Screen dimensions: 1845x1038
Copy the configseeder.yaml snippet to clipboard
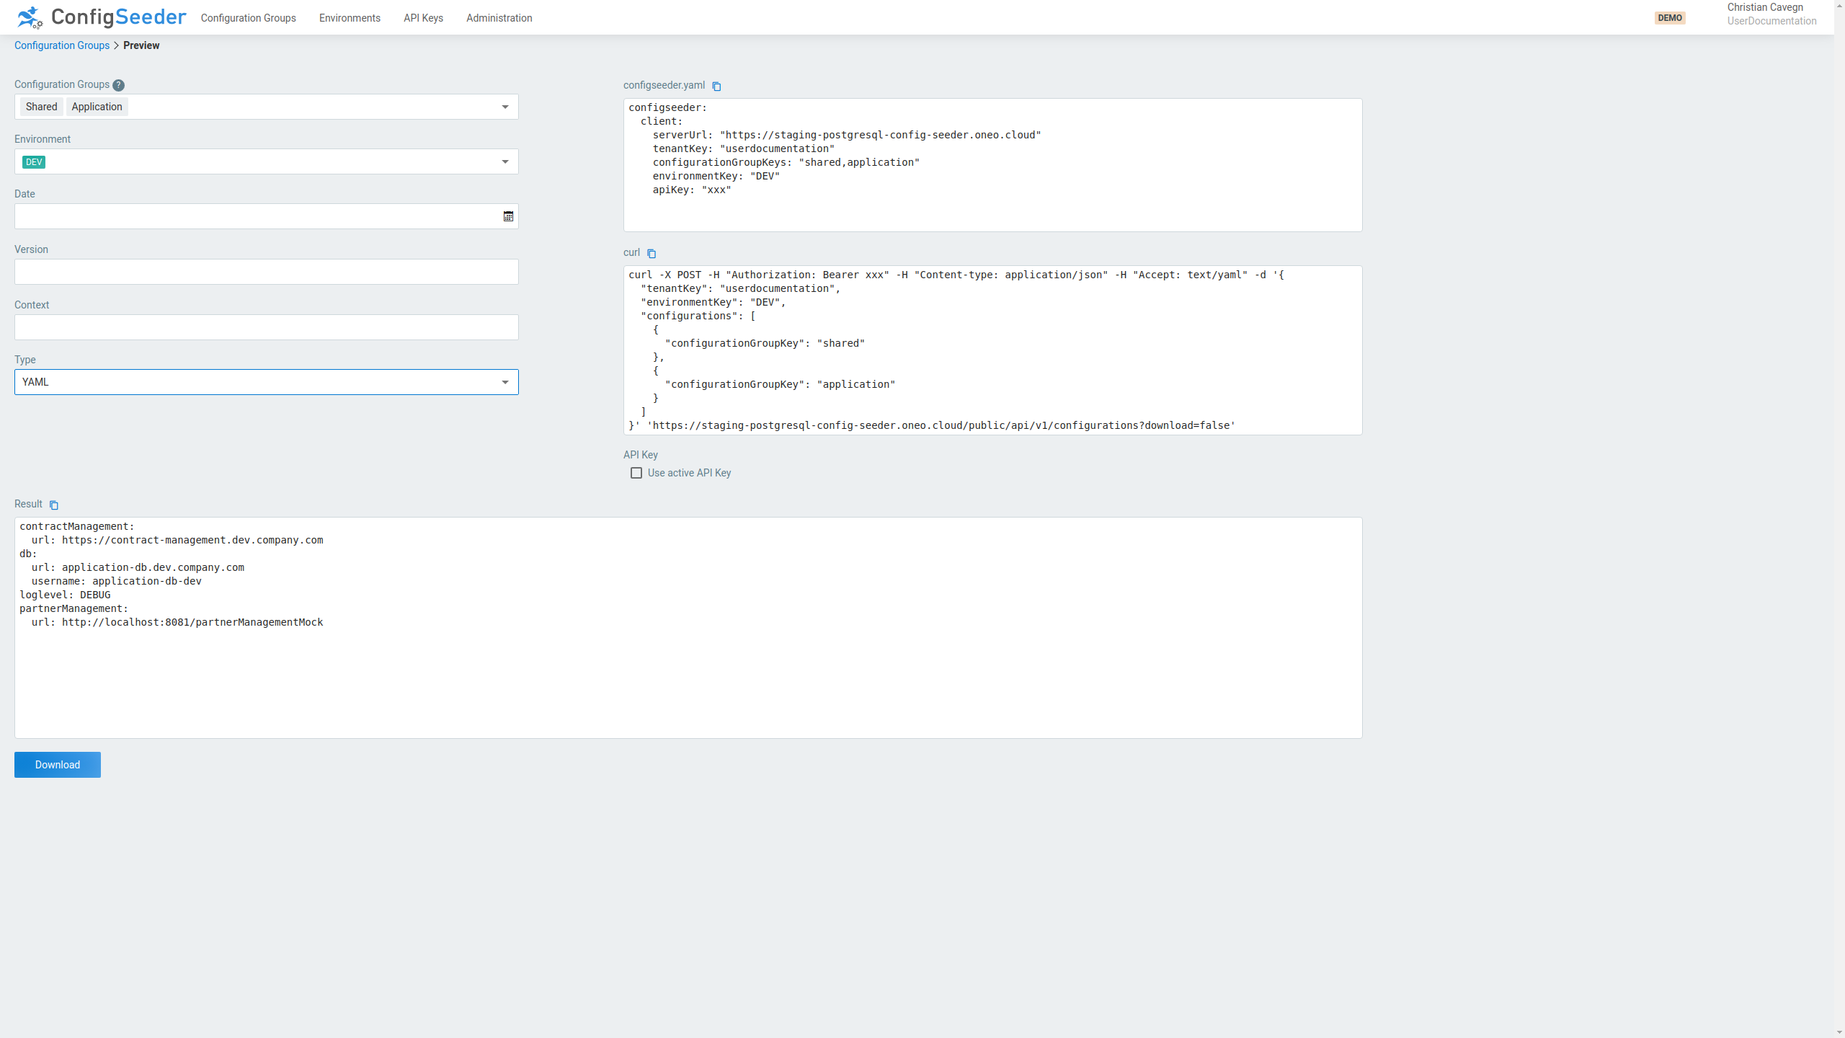point(716,86)
